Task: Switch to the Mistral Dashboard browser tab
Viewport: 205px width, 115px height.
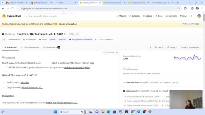Action: [x=41, y=3]
